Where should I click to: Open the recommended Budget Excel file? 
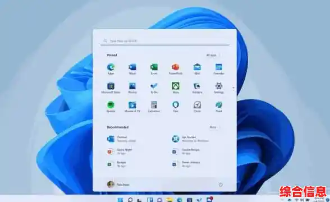(x=117, y=164)
